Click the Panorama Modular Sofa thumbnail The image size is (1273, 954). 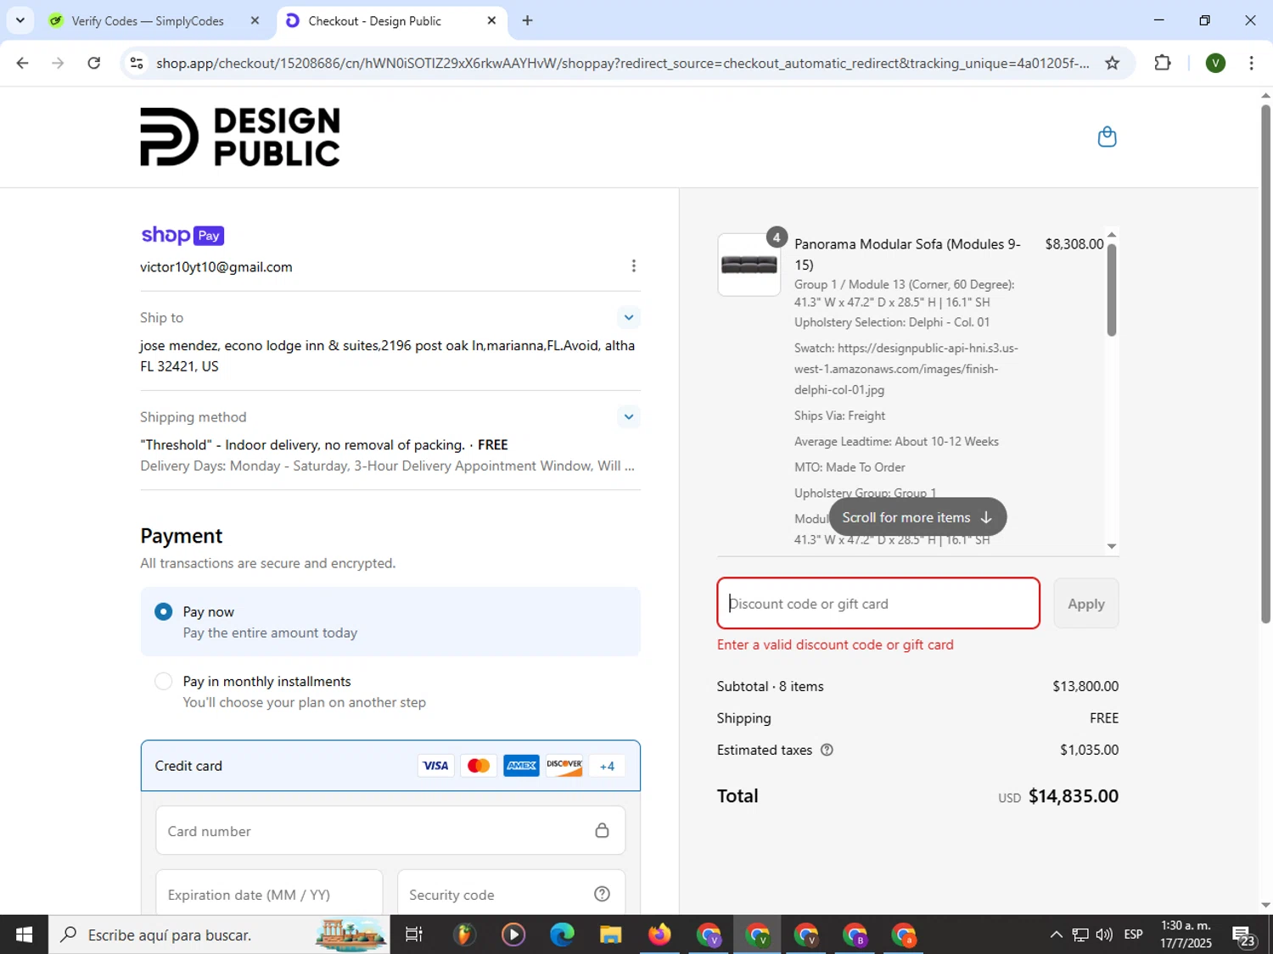[749, 265]
